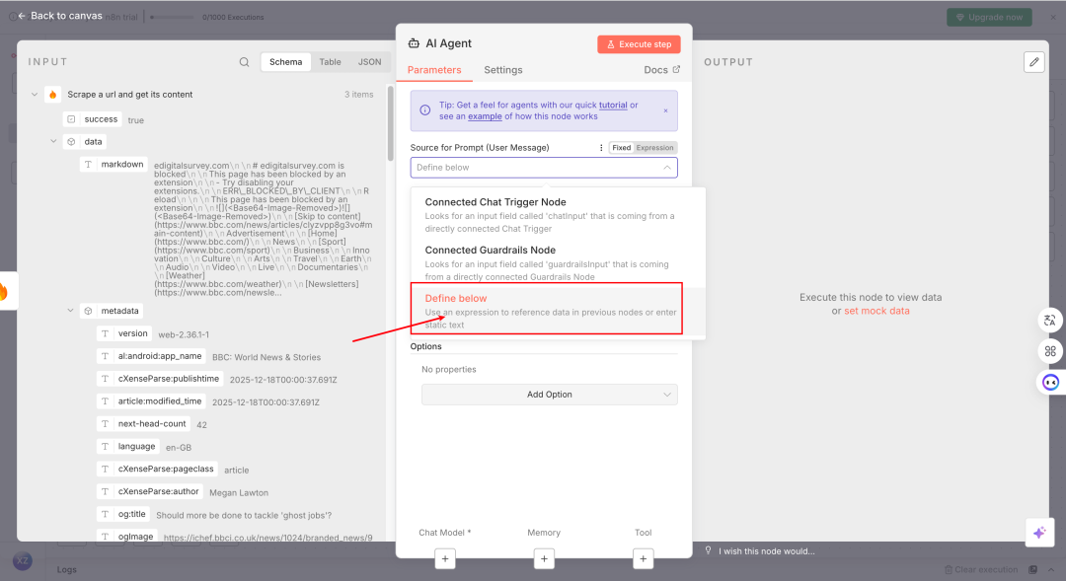Add a Chat Model with the plus button
The width and height of the screenshot is (1066, 581).
445,558
